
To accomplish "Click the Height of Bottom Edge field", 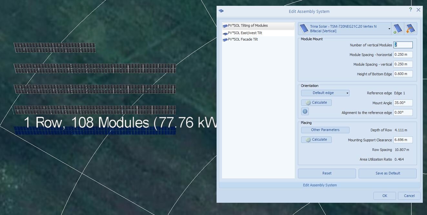I will 402,74.
